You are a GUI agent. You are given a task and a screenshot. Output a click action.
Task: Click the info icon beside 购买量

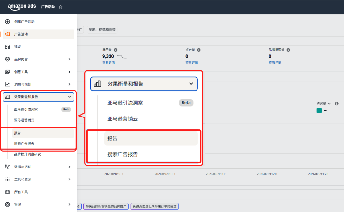coord(337,103)
